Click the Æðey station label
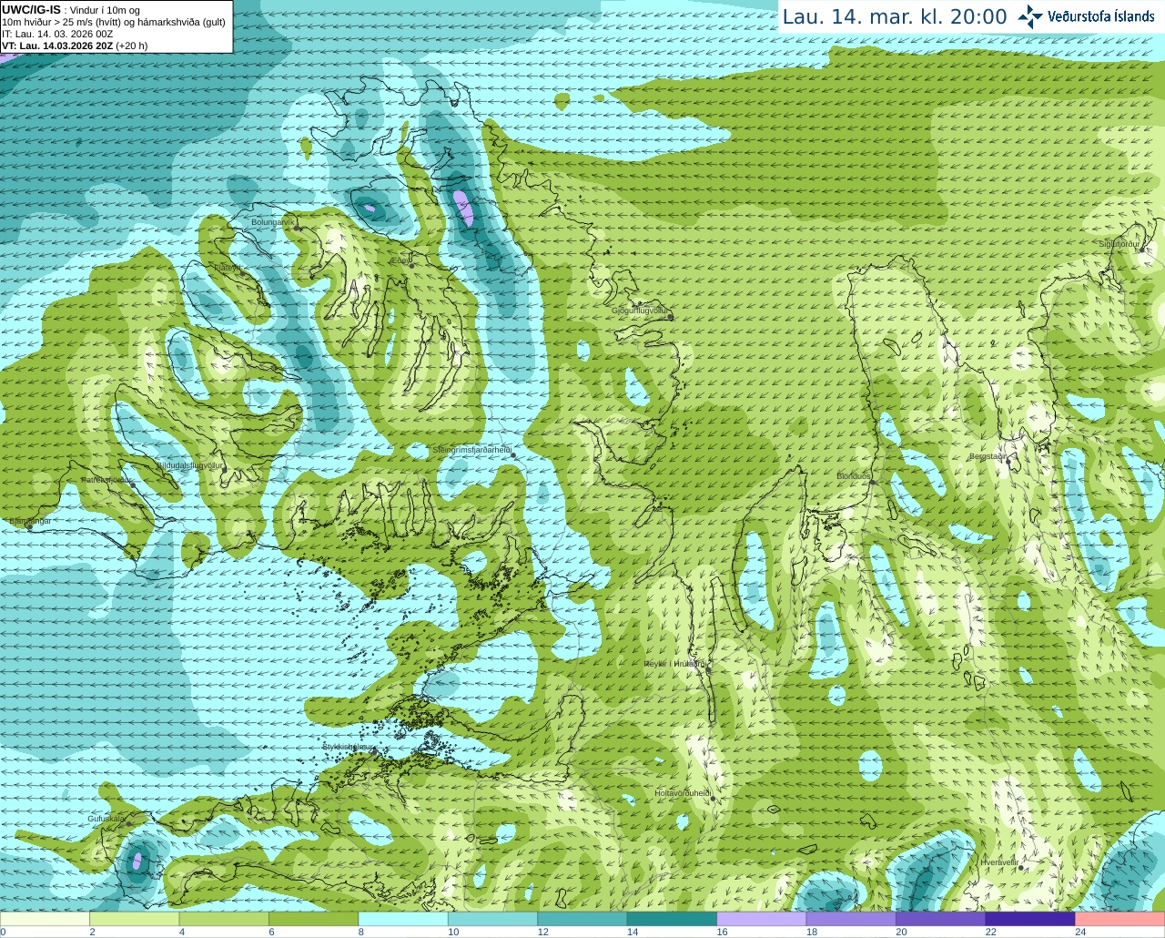 [x=400, y=260]
